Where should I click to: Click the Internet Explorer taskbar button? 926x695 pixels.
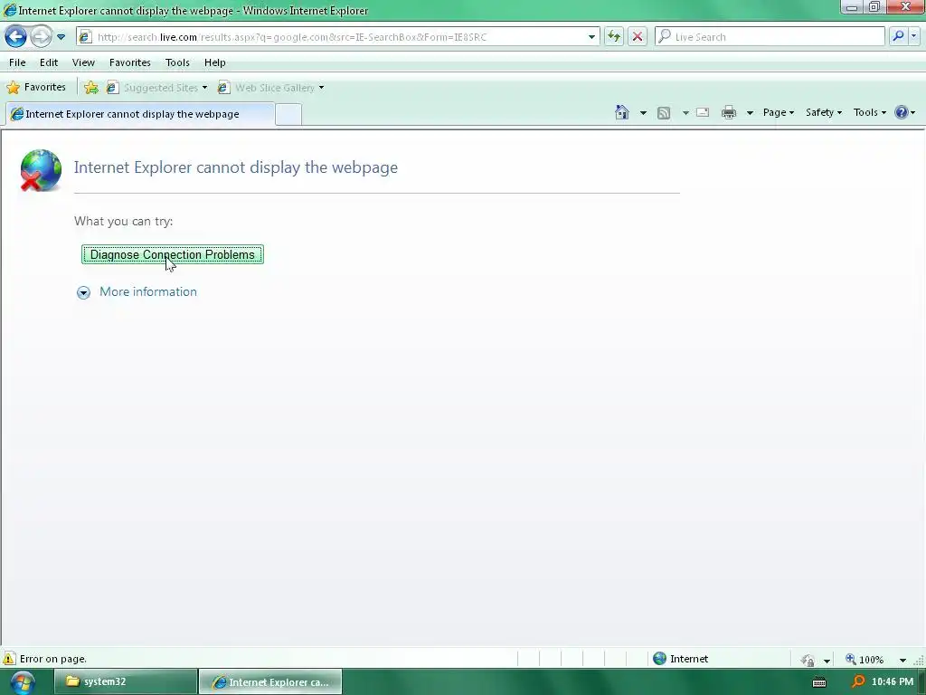point(270,682)
